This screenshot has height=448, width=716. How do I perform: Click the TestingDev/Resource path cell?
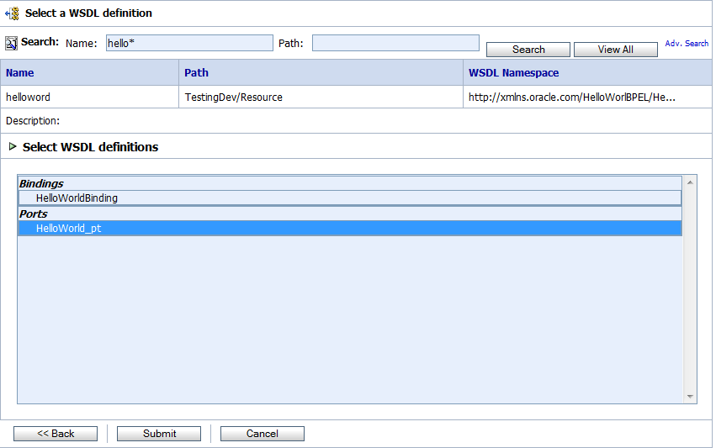click(233, 98)
